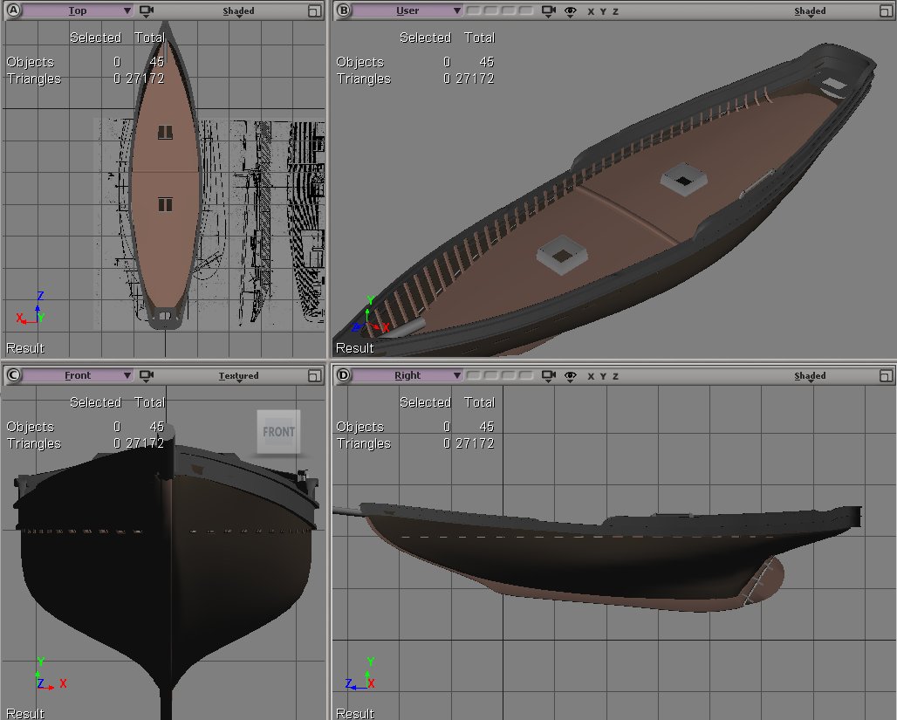Click the FRONT view cube label
Screen dimensions: 897x720
(x=278, y=432)
